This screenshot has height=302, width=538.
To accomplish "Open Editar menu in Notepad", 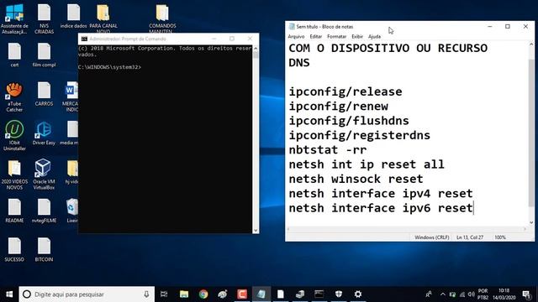I will coord(316,36).
